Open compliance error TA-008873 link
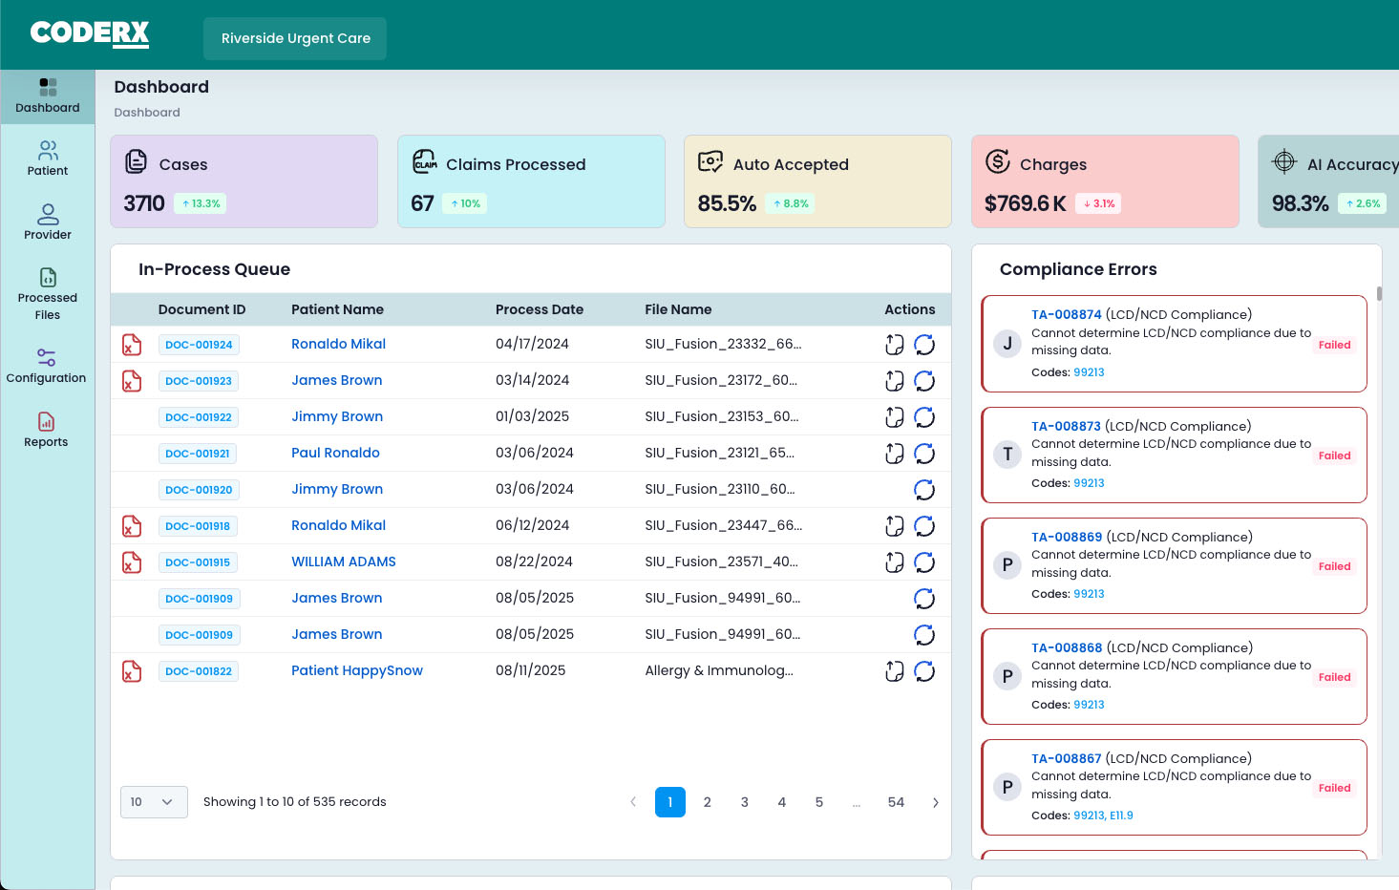 tap(1066, 426)
